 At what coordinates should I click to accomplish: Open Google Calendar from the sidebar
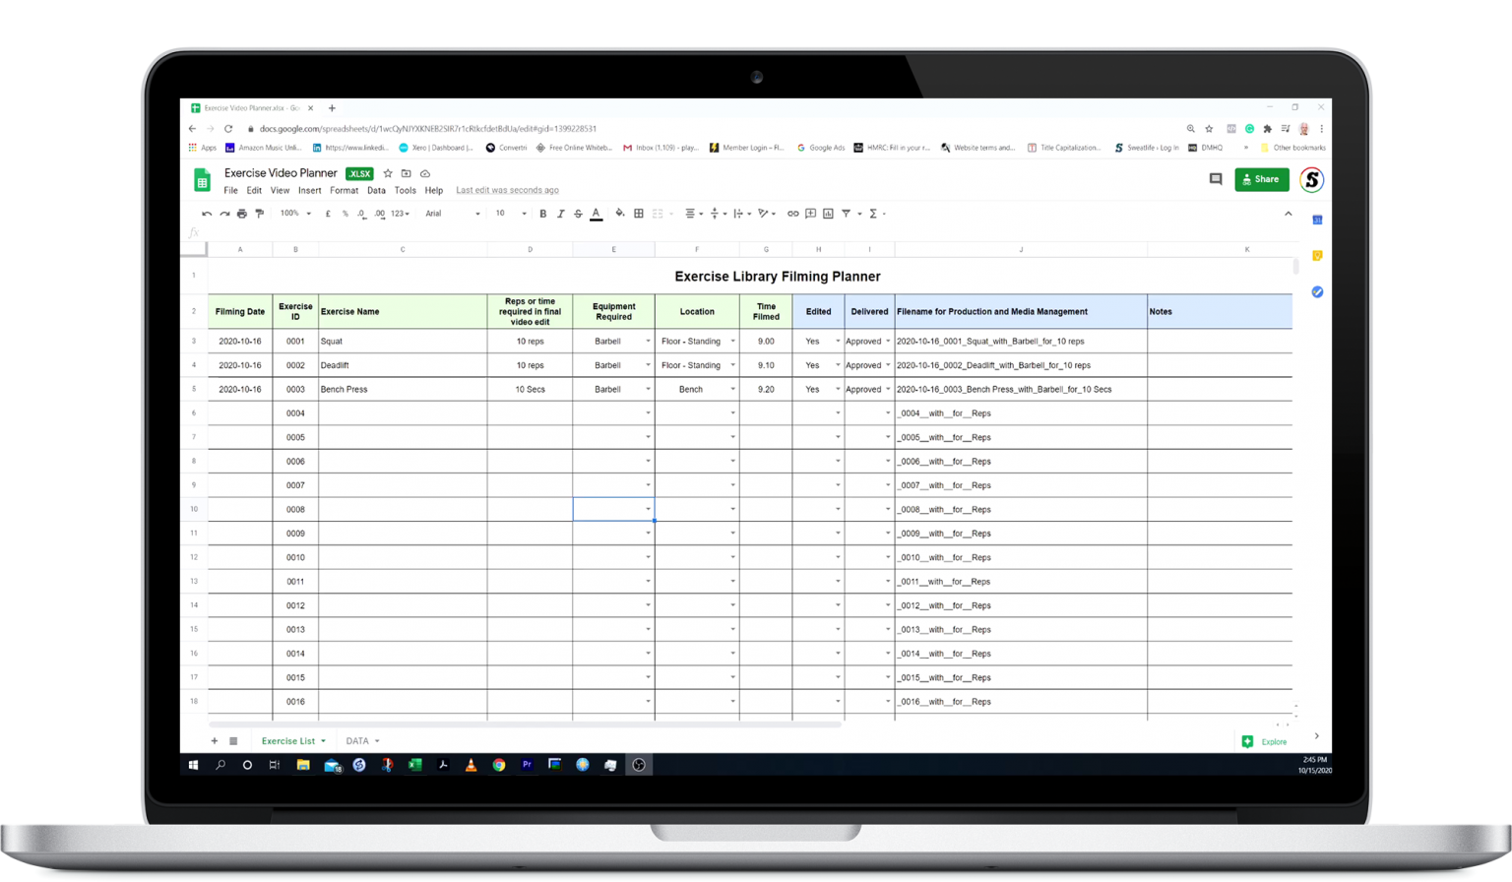coord(1316,220)
